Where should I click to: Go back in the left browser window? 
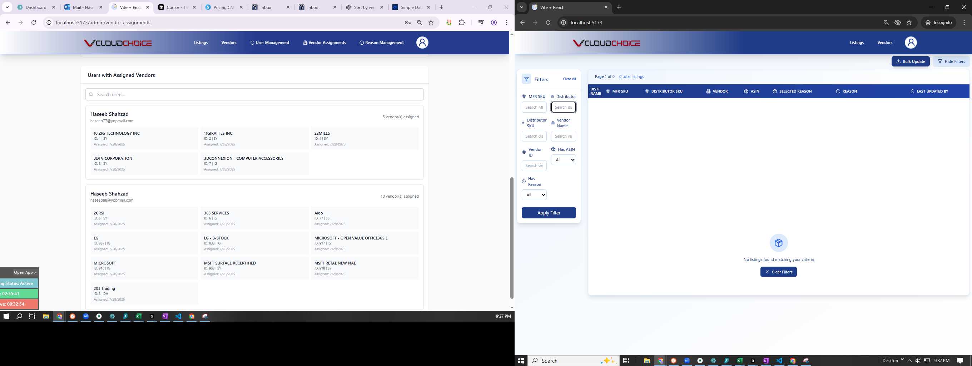coord(8,23)
